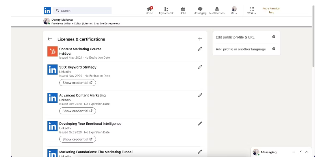Click the Retry Premium Free link

click(x=271, y=11)
